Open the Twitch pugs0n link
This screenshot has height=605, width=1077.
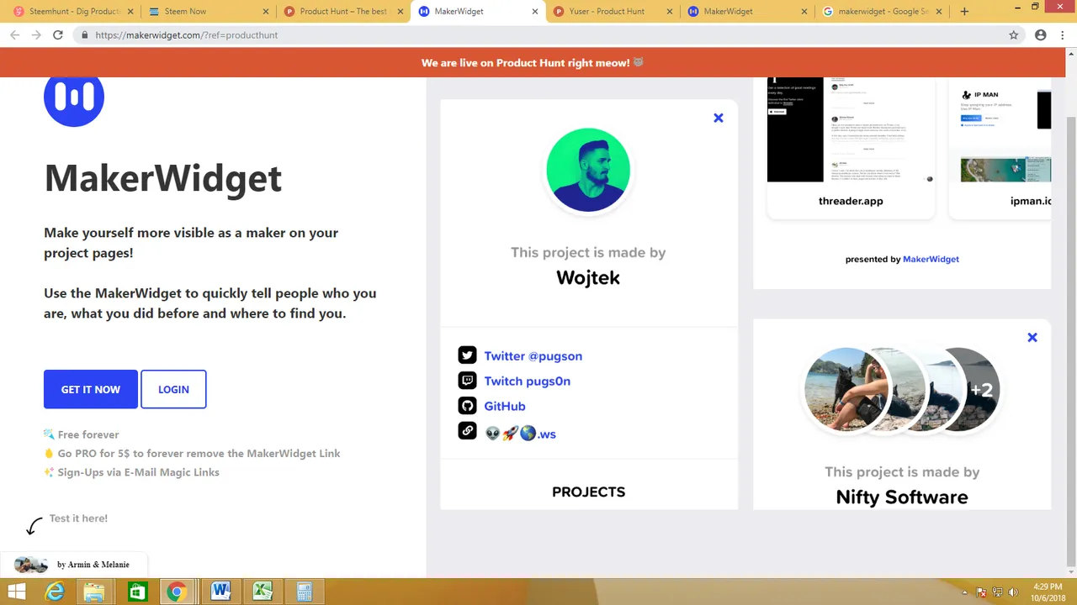coord(527,381)
